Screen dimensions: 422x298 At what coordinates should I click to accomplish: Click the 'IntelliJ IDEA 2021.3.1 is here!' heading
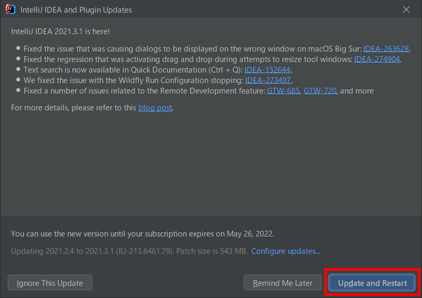click(x=60, y=32)
